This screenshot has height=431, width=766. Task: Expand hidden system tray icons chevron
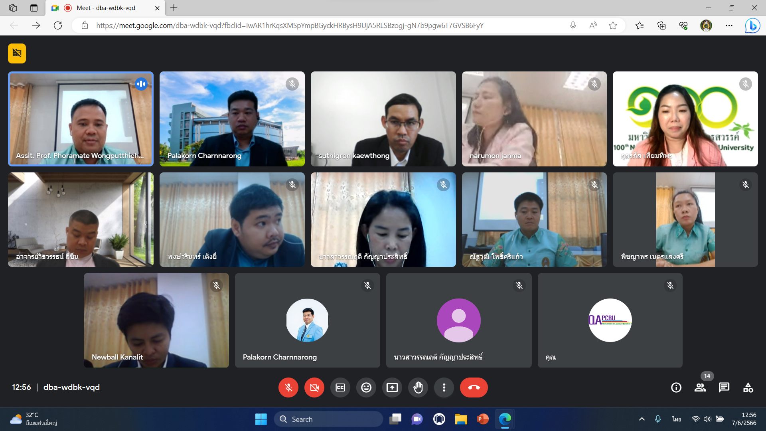642,419
